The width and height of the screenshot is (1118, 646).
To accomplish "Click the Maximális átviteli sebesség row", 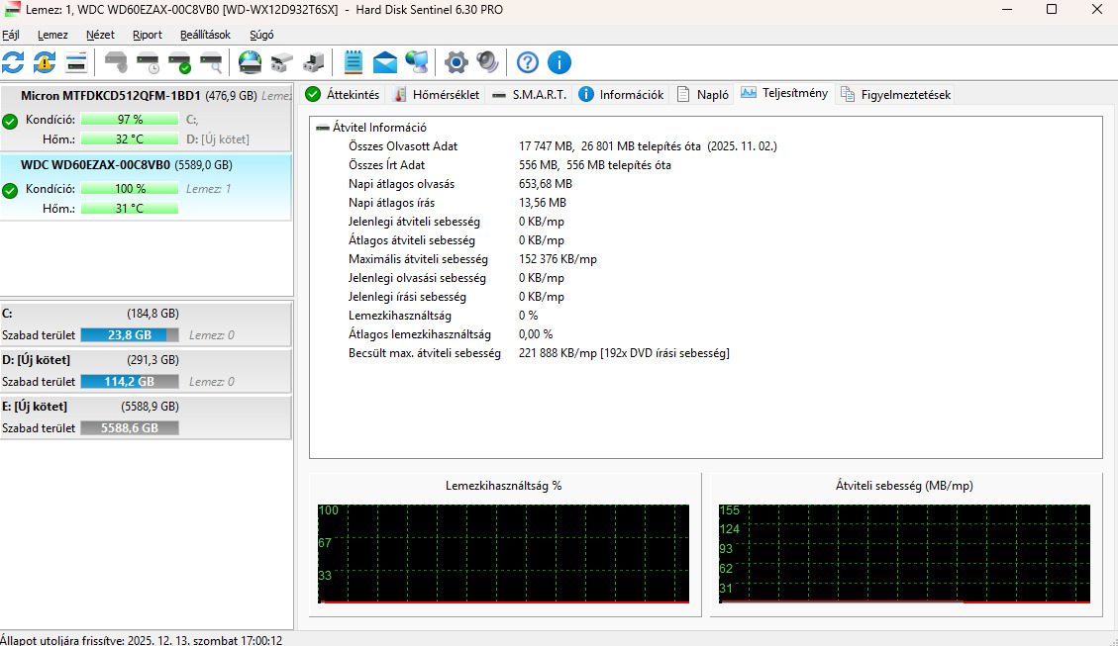I will (x=472, y=259).
